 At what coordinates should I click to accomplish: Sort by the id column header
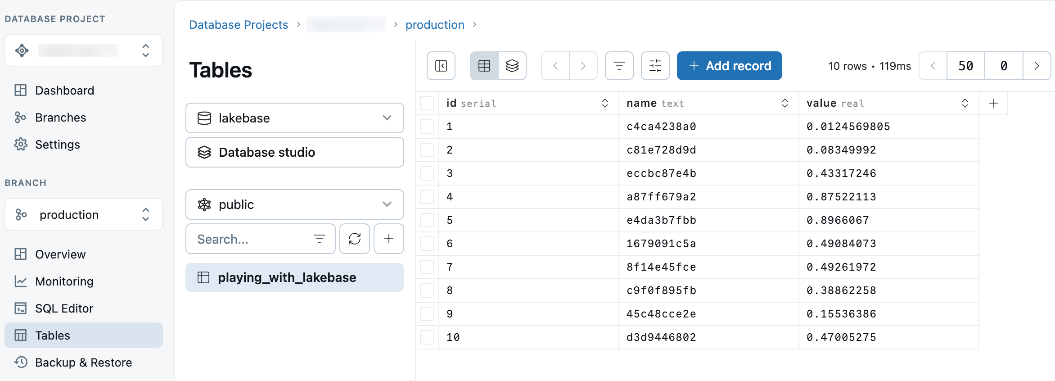click(604, 103)
